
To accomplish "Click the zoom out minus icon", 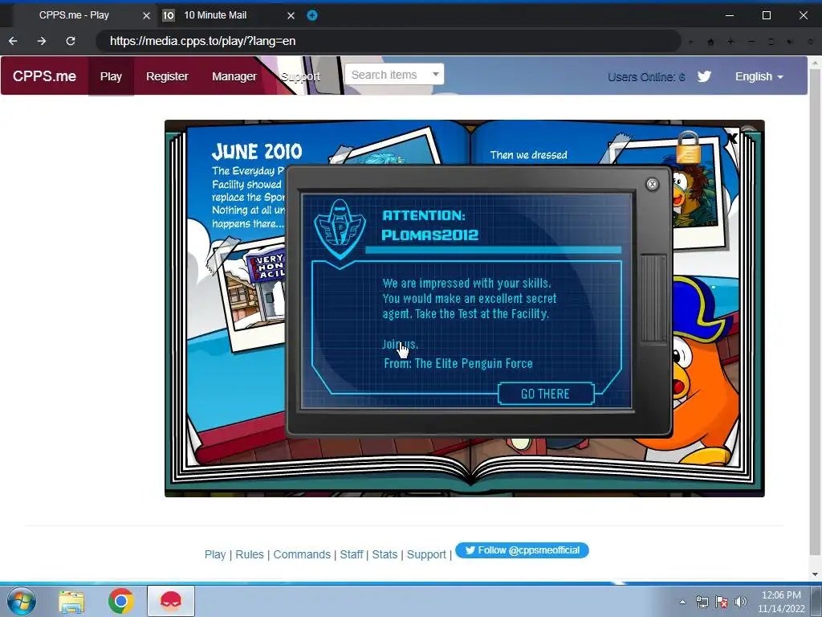I will [751, 42].
